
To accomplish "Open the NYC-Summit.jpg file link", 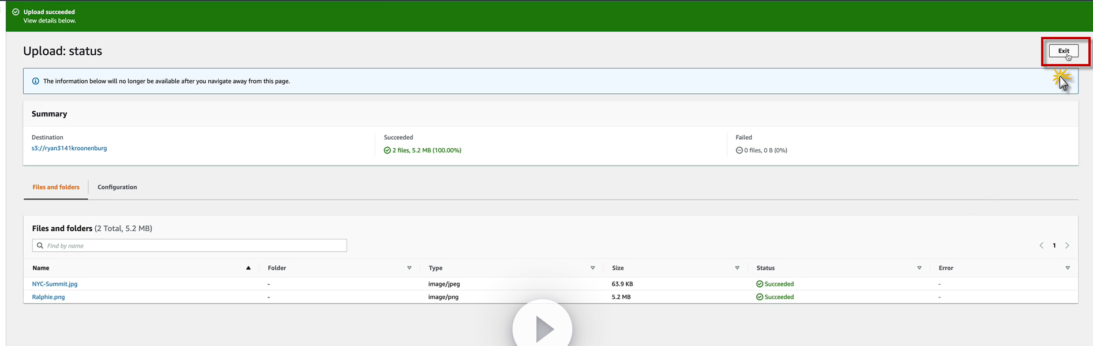I will 55,284.
